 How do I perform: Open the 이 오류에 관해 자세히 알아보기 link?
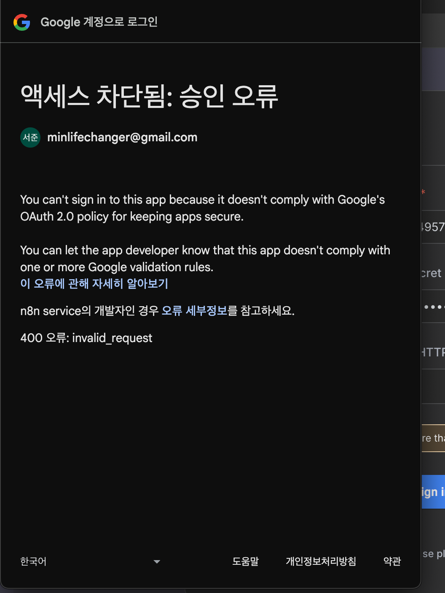click(x=94, y=283)
